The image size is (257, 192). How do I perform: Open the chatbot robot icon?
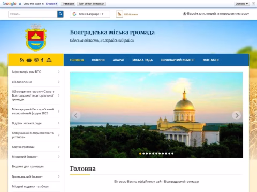[29, 60]
